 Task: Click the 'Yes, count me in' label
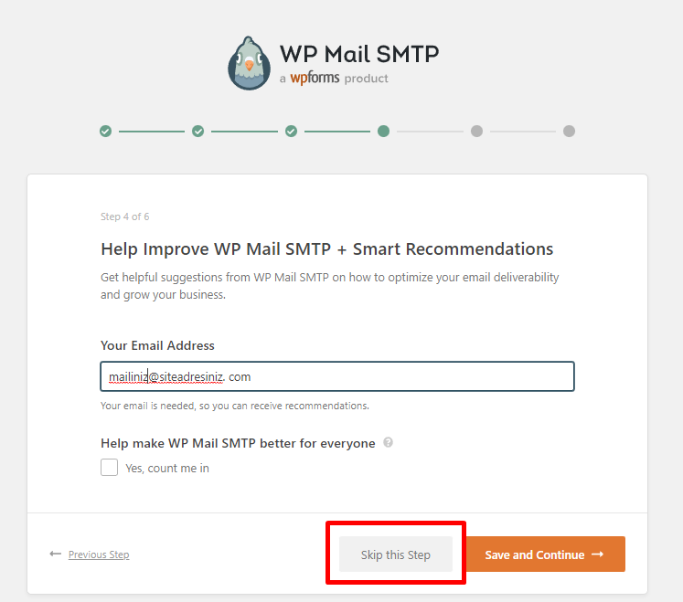point(167,469)
